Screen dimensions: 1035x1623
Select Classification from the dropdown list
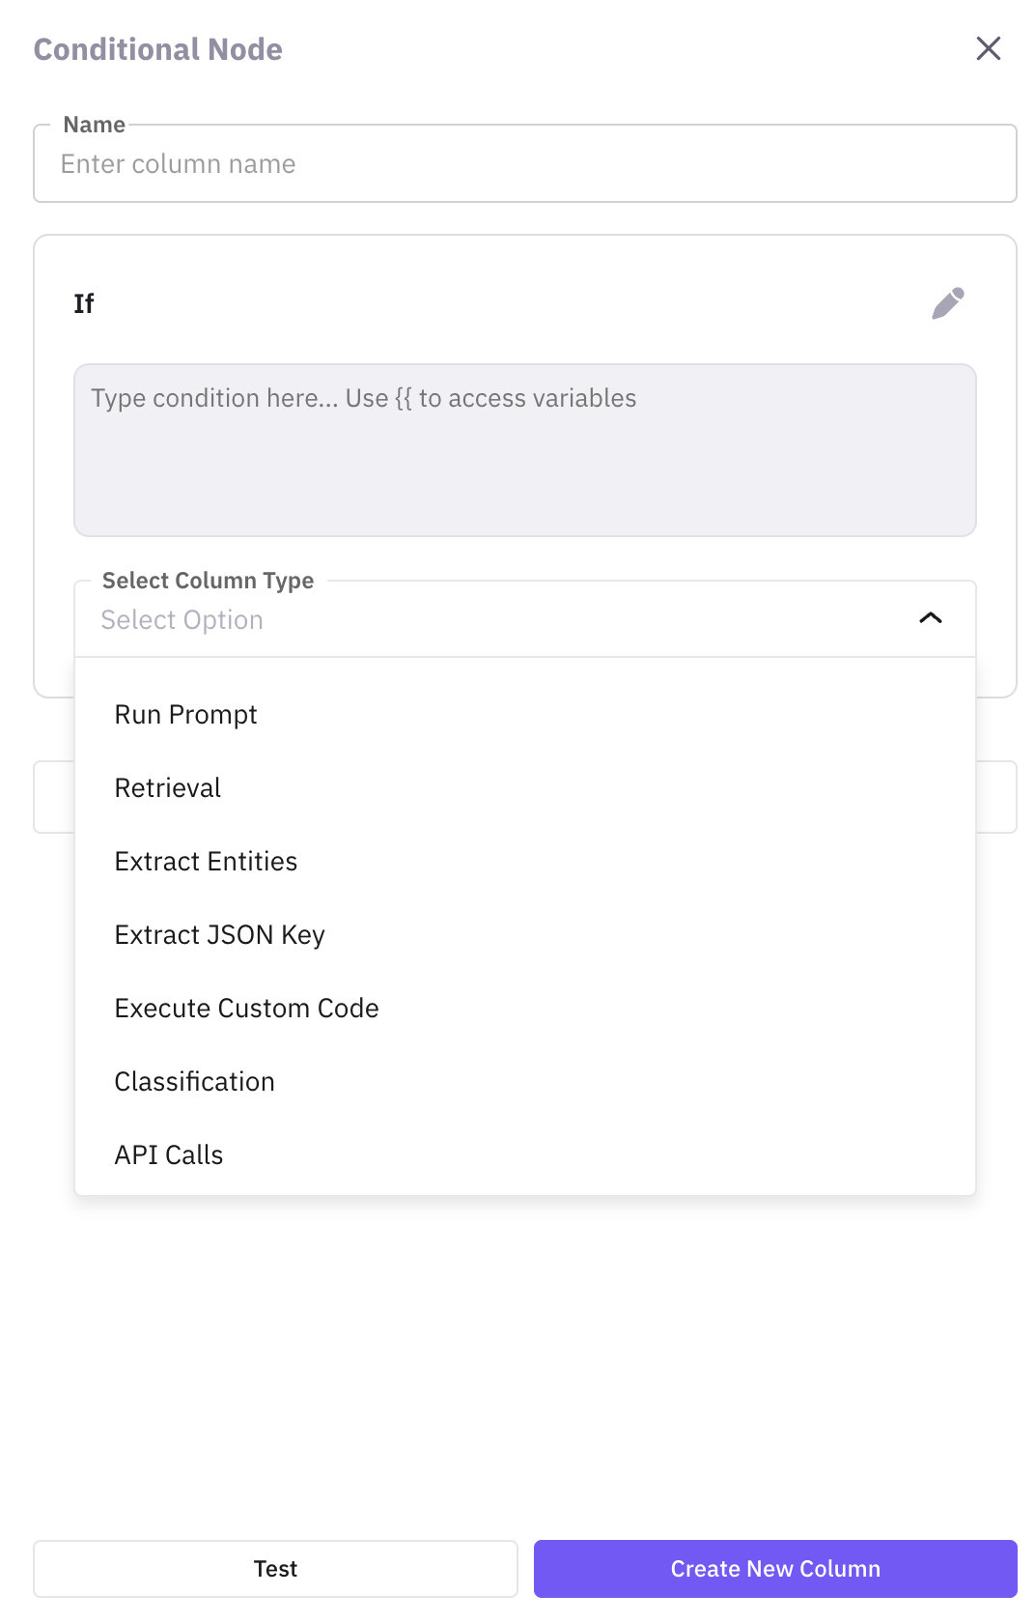194,1082
